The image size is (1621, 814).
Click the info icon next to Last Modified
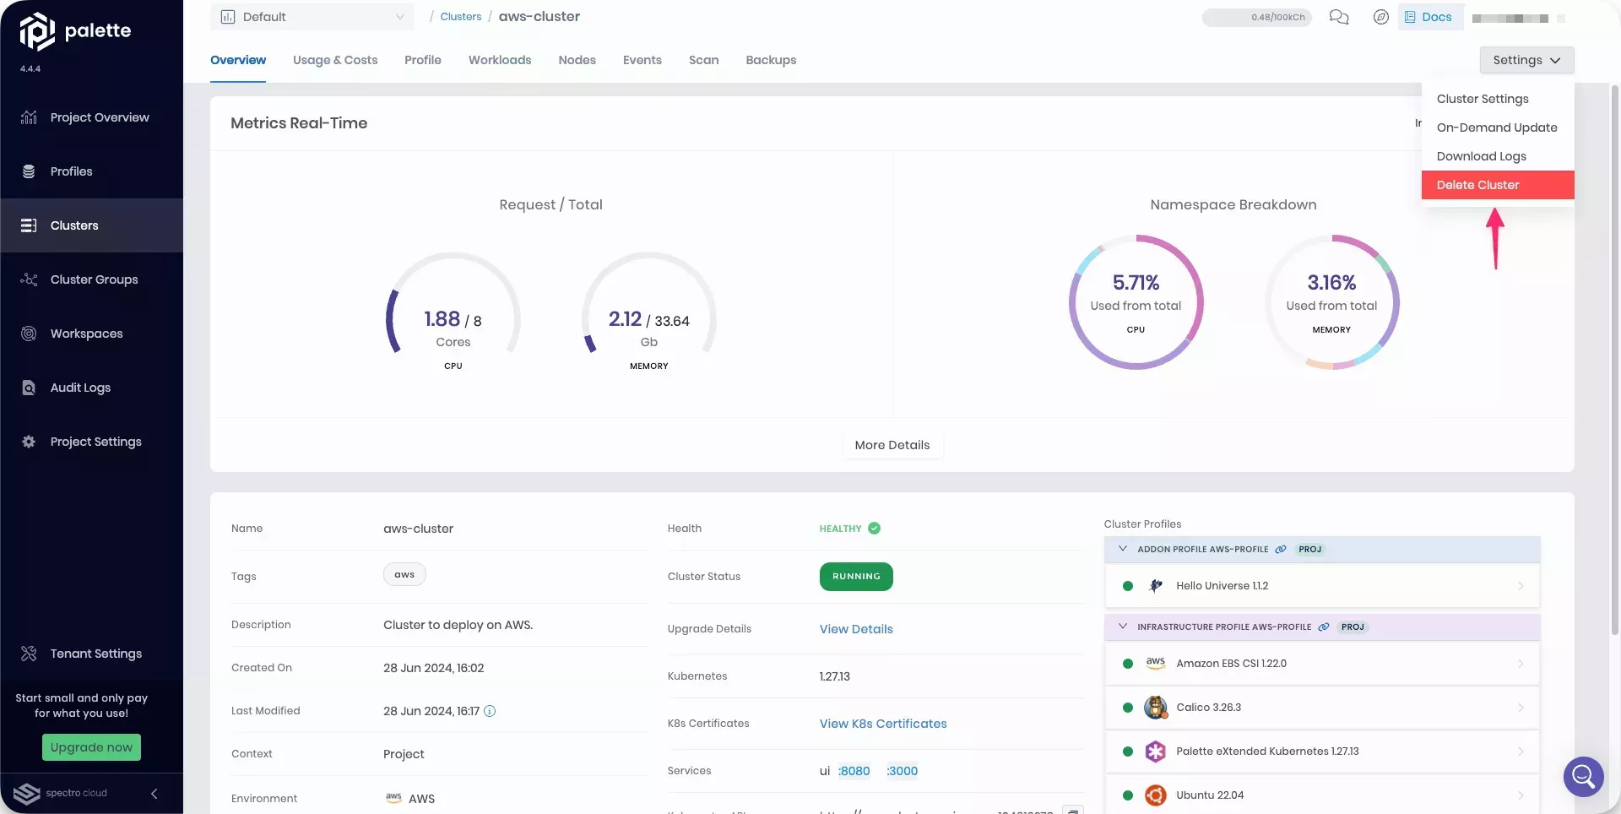pyautogui.click(x=490, y=711)
